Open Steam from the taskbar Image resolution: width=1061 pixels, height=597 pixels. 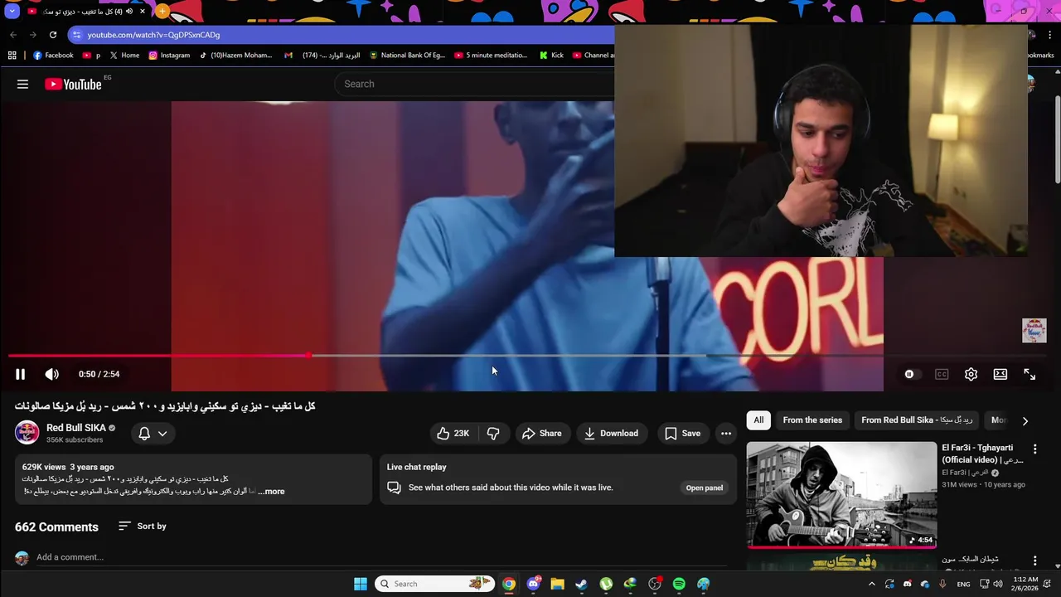[581, 584]
